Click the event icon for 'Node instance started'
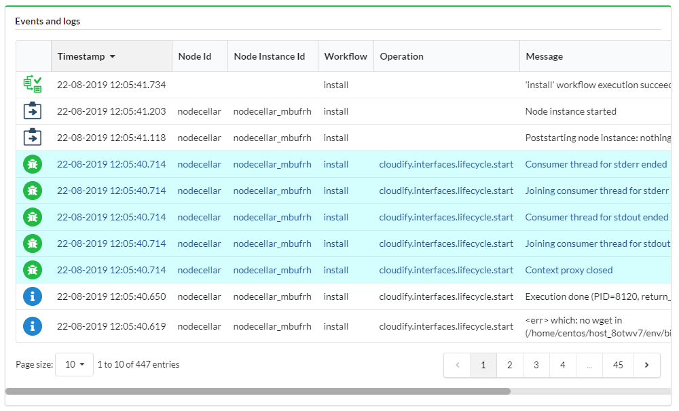The image size is (679, 411). [x=33, y=111]
